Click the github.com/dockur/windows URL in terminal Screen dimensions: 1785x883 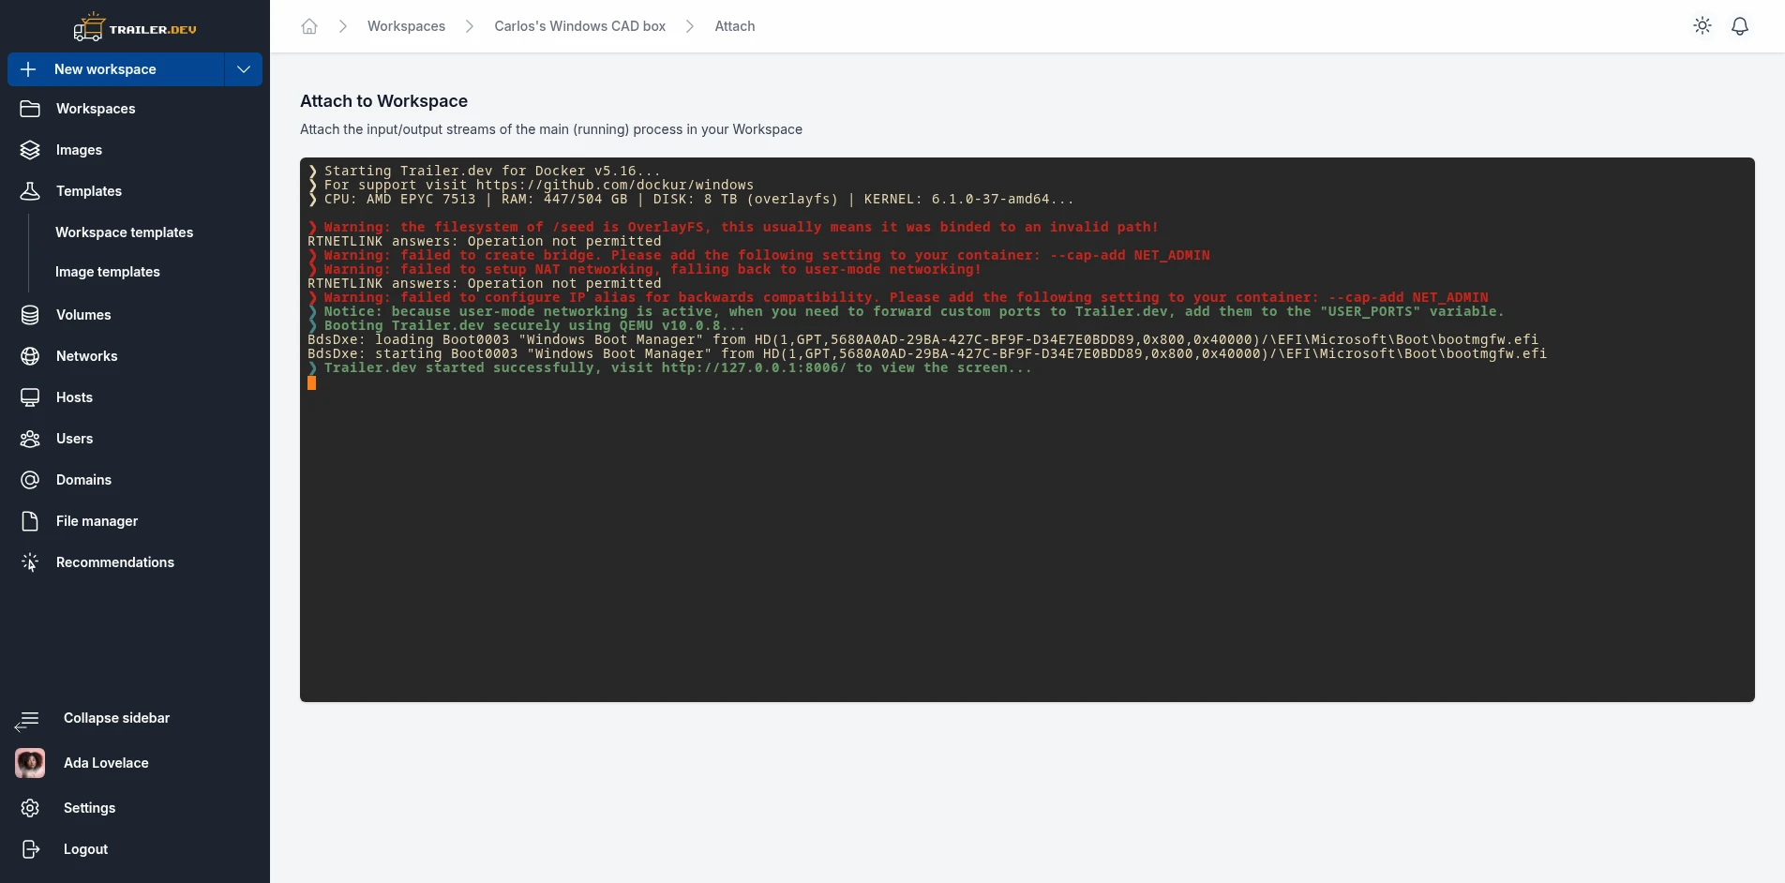click(x=614, y=186)
